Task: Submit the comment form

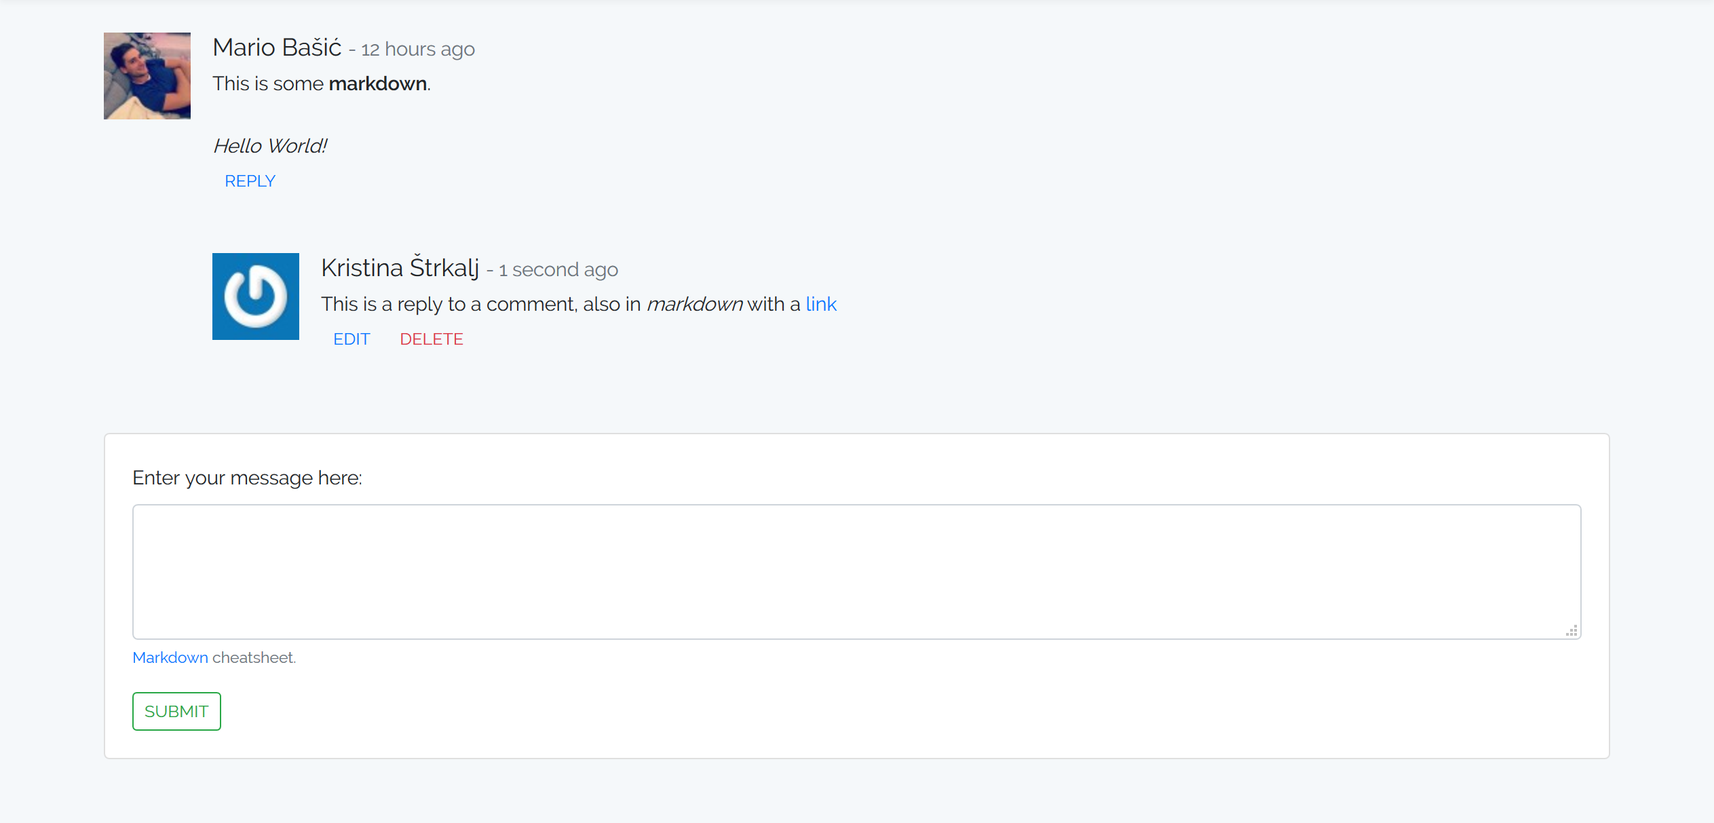Action: [x=176, y=711]
